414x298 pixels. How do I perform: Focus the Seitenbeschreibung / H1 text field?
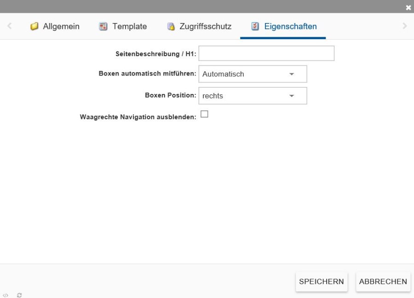point(266,54)
